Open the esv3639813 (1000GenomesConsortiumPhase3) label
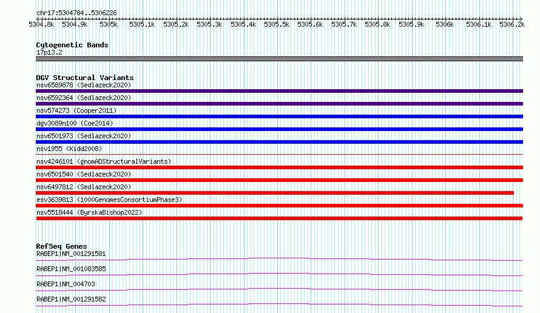Image resolution: width=540 pixels, height=313 pixels. click(x=109, y=200)
